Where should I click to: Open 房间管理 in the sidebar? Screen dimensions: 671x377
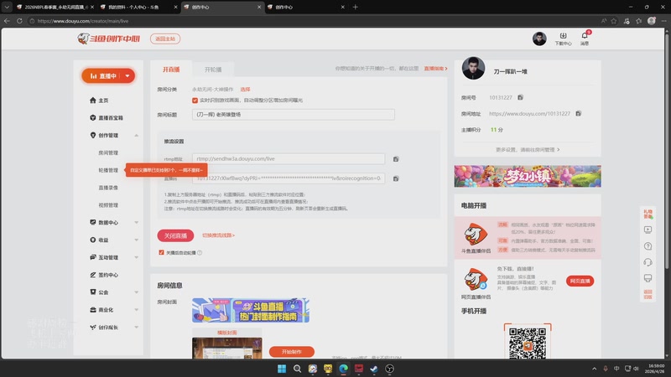108,153
